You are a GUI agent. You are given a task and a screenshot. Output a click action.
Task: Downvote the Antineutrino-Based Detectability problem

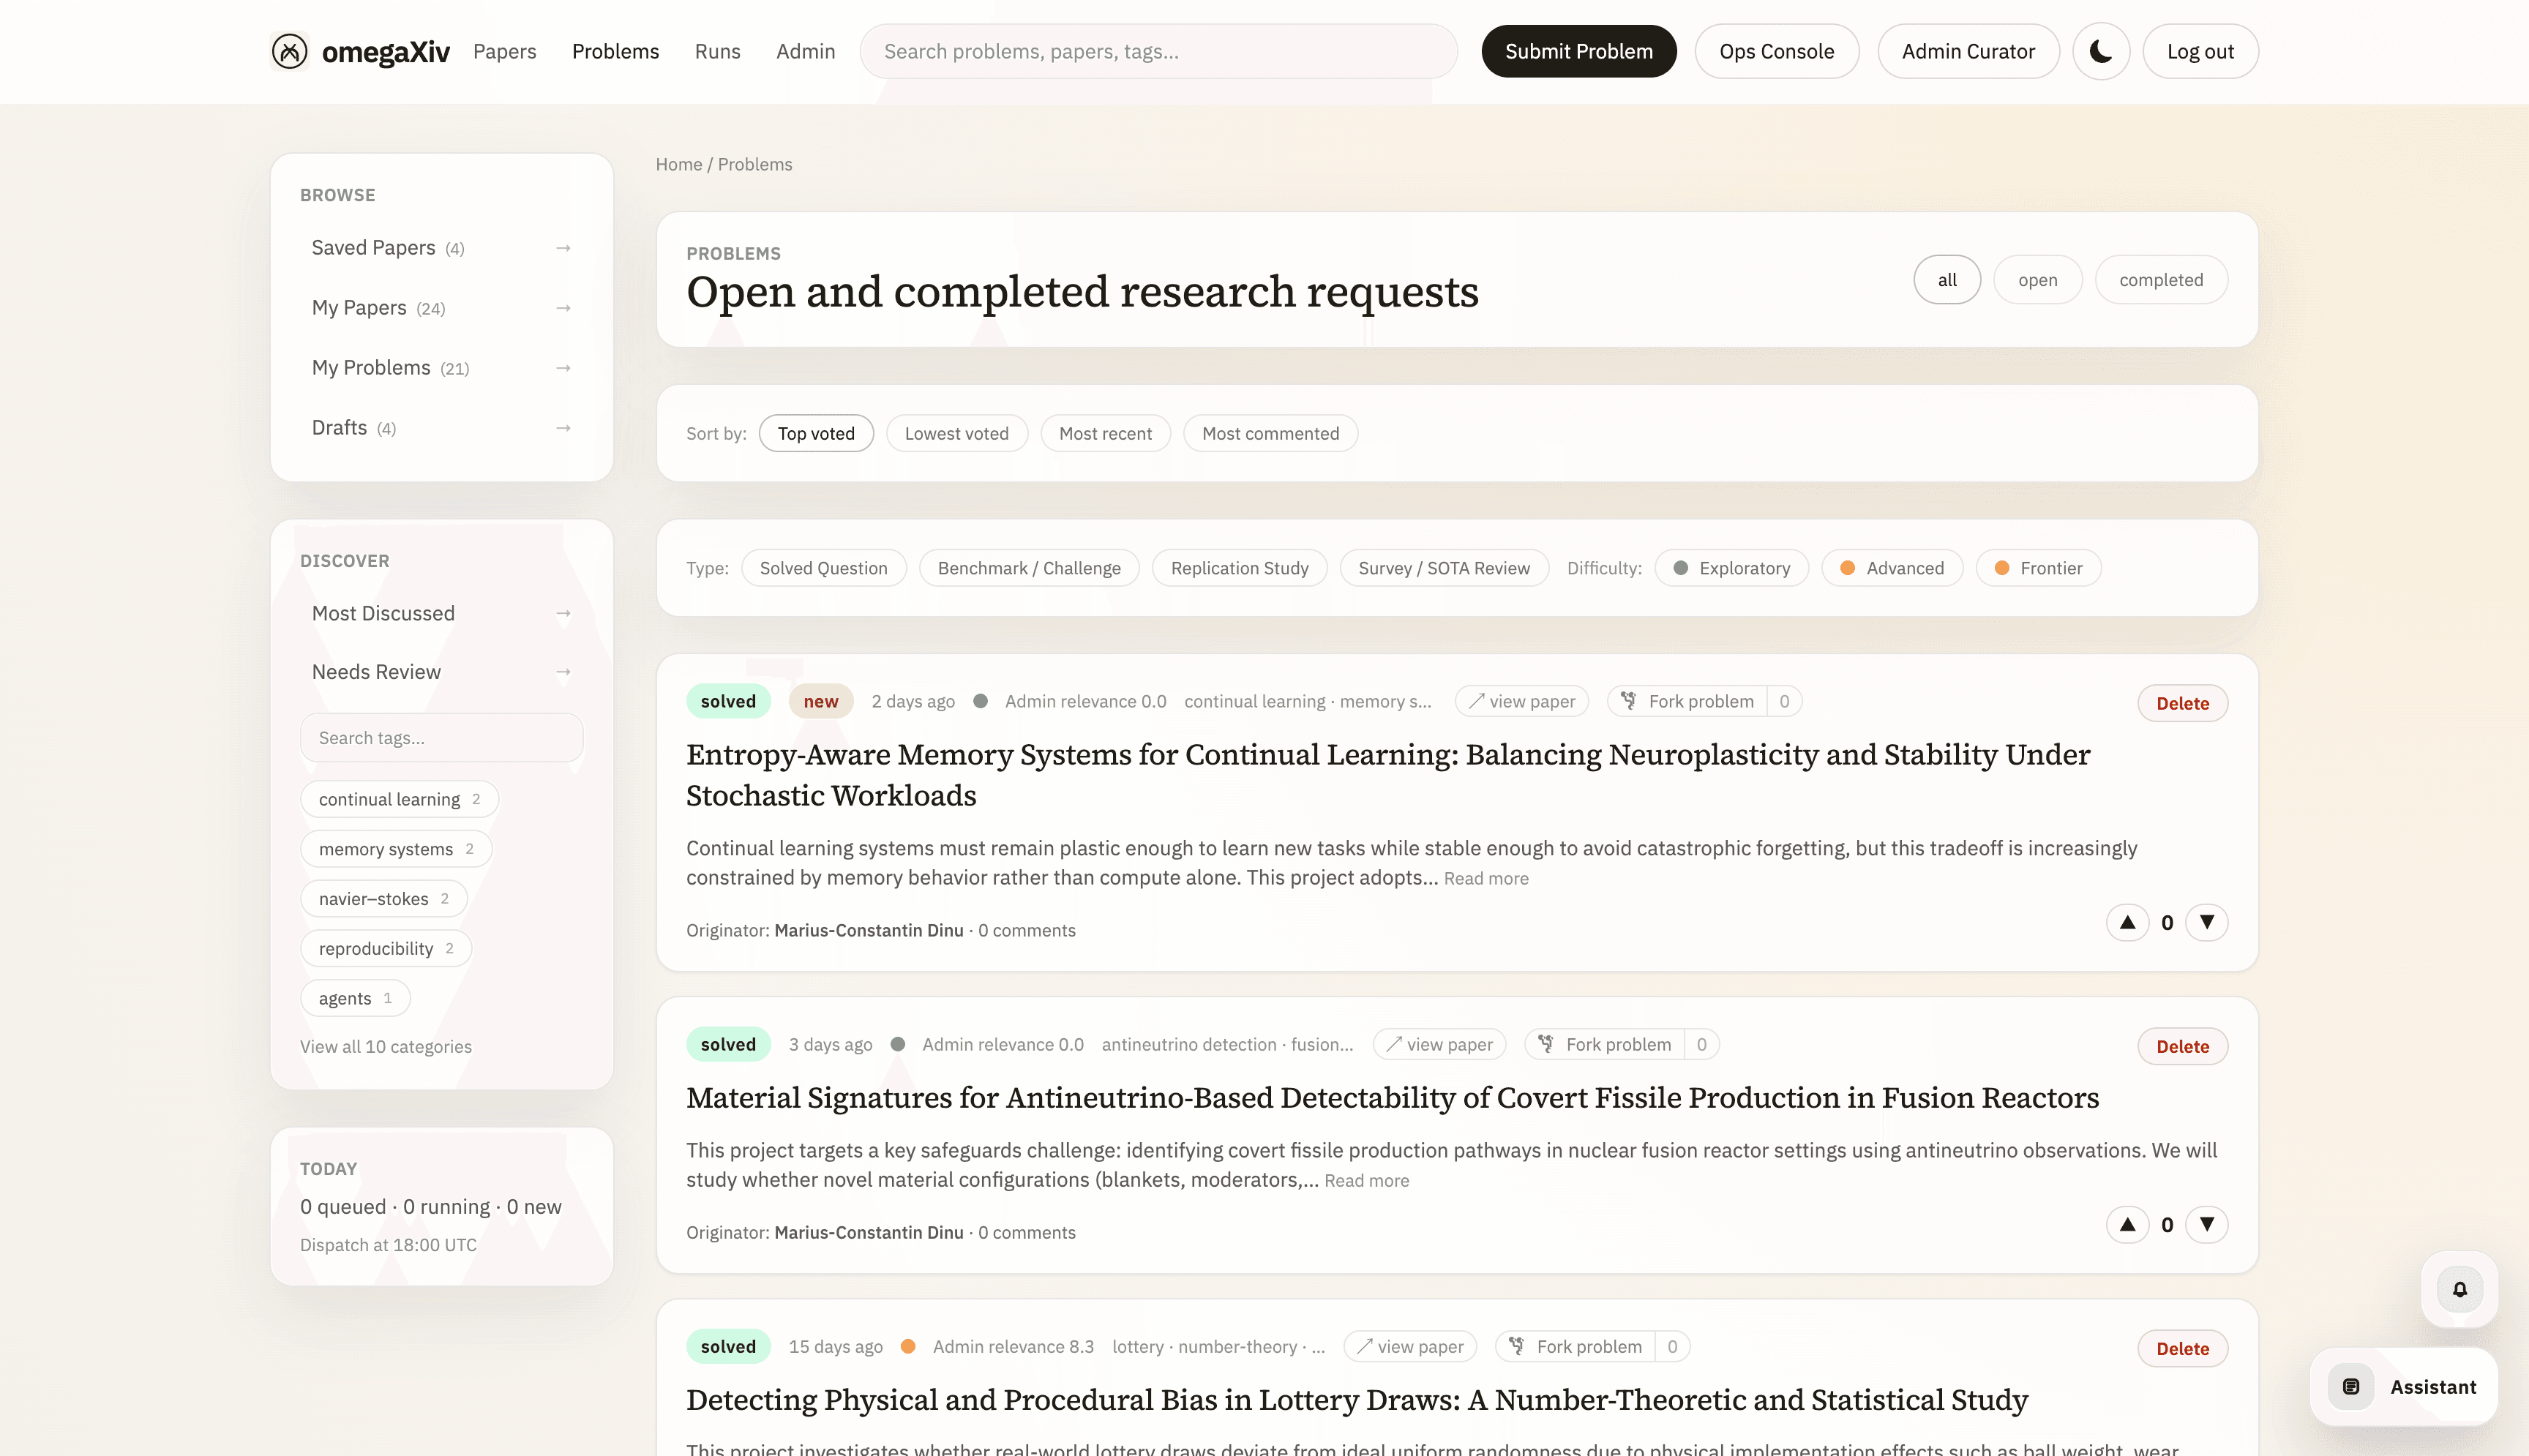pos(2208,1224)
